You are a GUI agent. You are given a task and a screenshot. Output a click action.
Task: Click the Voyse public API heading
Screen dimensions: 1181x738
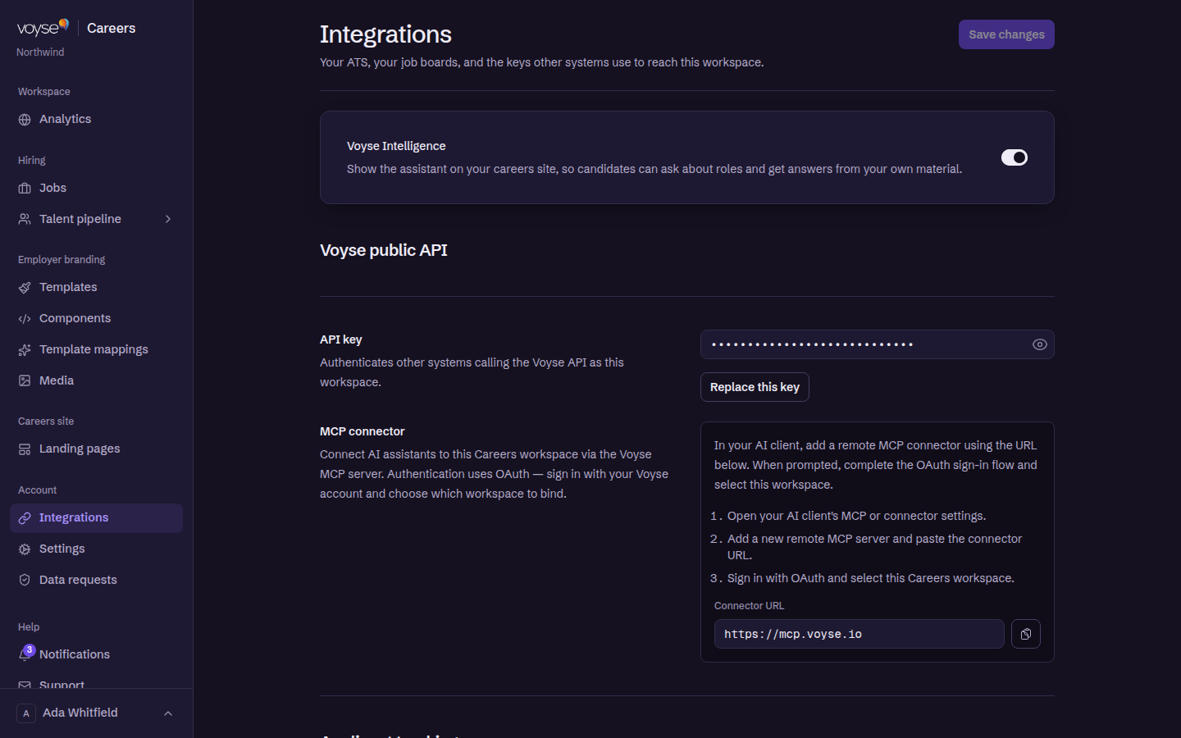click(384, 250)
